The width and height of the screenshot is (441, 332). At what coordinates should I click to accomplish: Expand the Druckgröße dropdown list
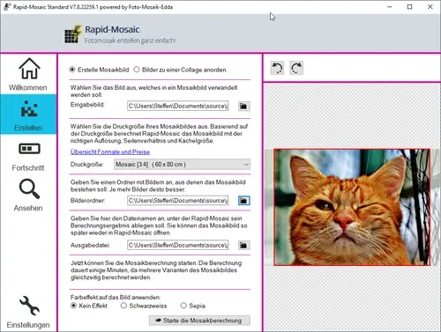pos(182,165)
